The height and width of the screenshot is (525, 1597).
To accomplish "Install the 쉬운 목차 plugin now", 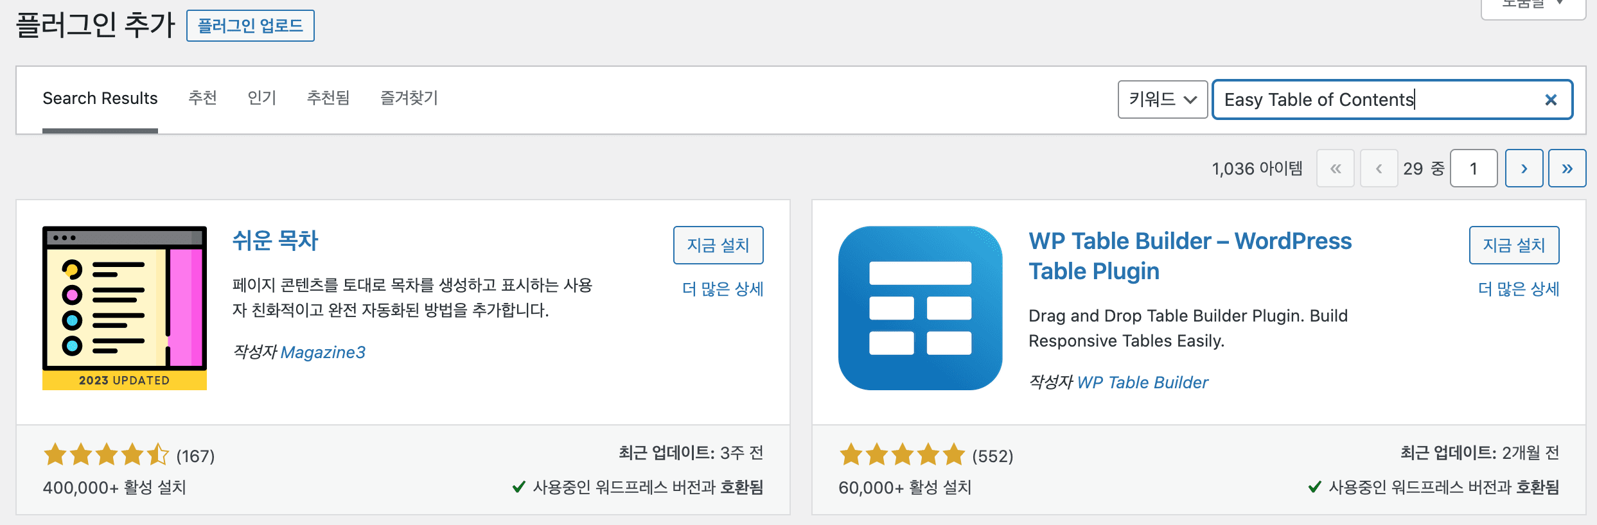I will (718, 245).
